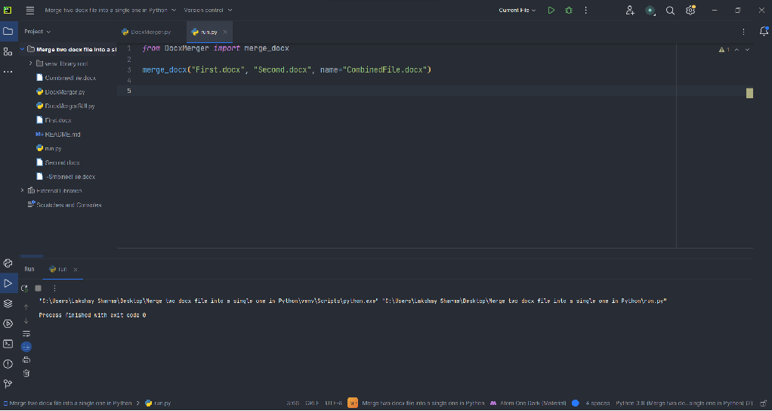Open the IDE settings gear icon
The image size is (772, 411).
(x=690, y=10)
